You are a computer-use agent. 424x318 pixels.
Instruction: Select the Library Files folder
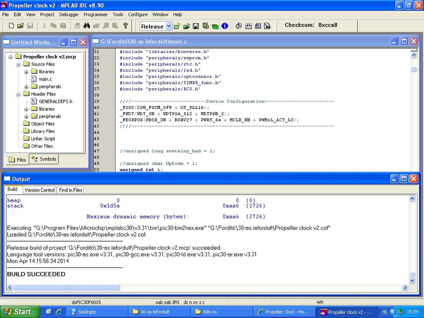tap(43, 131)
